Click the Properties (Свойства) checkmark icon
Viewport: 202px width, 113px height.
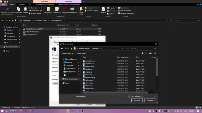pos(103,9)
